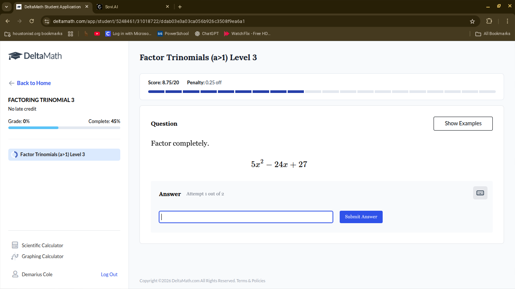The height and width of the screenshot is (289, 515).
Task: View site information icon
Action: [x=46, y=21]
